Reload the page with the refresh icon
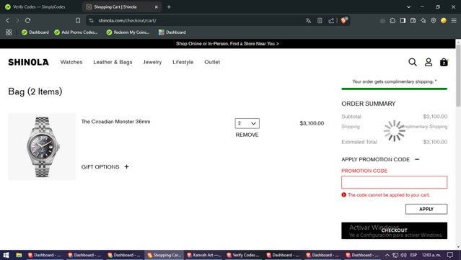 coord(27,21)
